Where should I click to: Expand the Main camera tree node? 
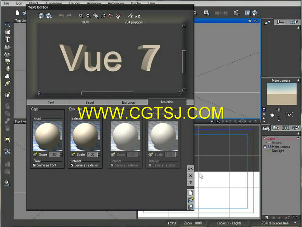coord(265,147)
